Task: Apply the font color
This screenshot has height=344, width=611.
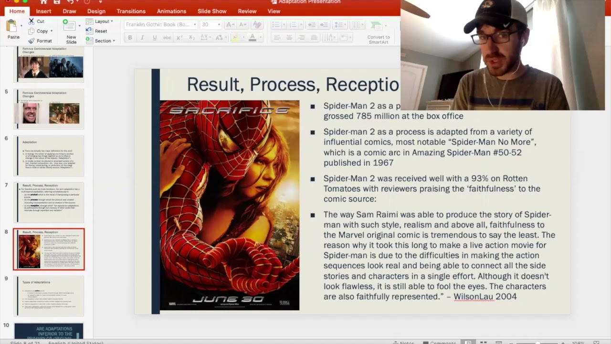Action: tap(252, 37)
